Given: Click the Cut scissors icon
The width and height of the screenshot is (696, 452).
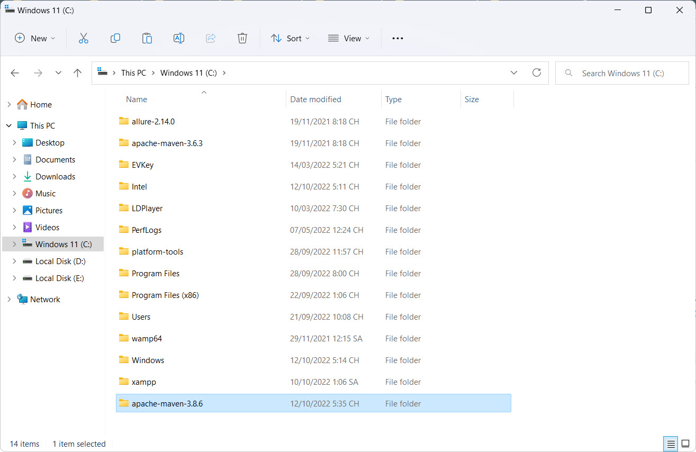Looking at the screenshot, I should pos(83,38).
